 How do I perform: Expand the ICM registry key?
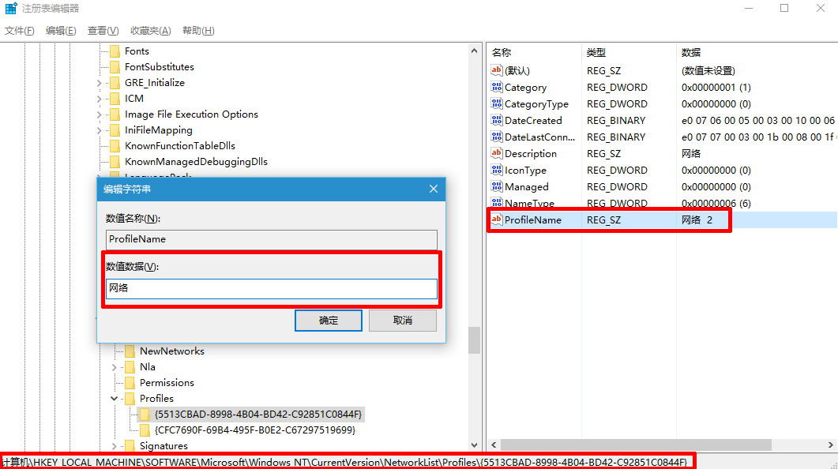point(99,98)
